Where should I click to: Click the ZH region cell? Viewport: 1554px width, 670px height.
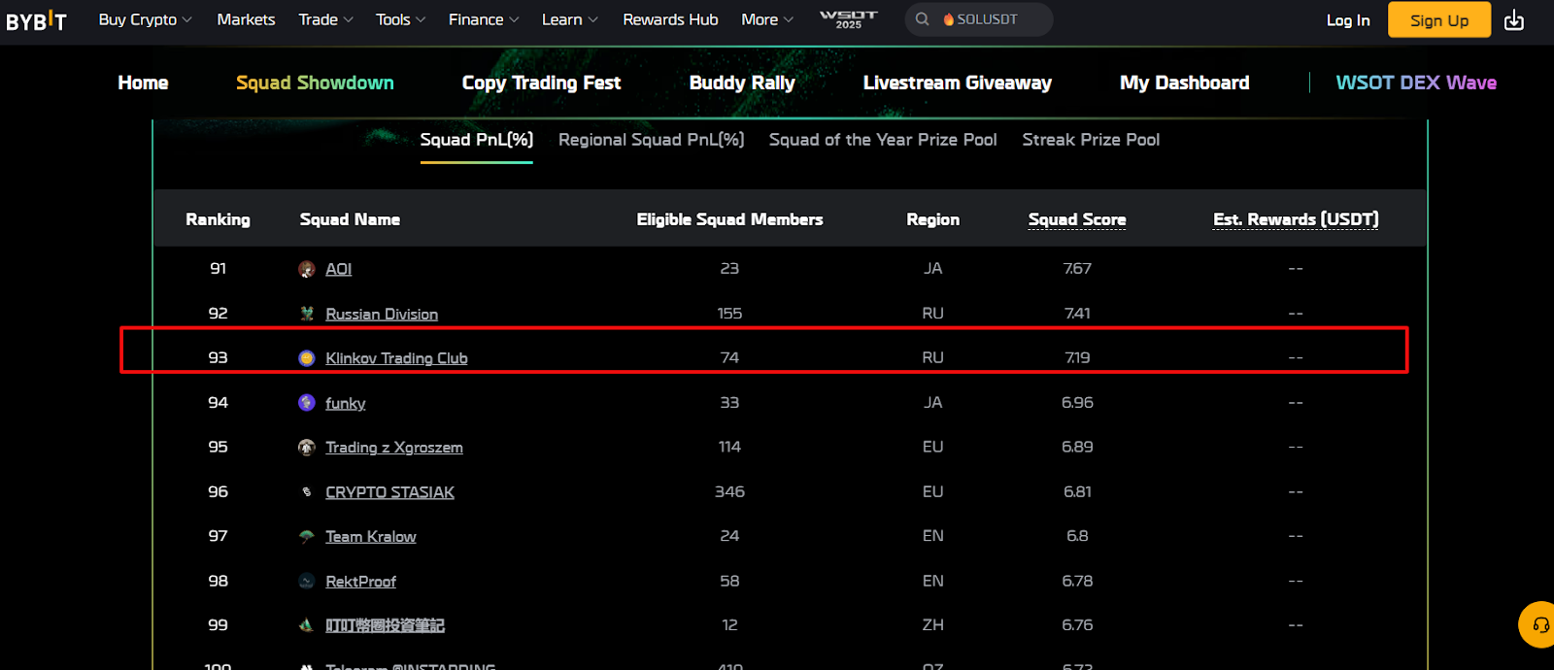tap(932, 625)
